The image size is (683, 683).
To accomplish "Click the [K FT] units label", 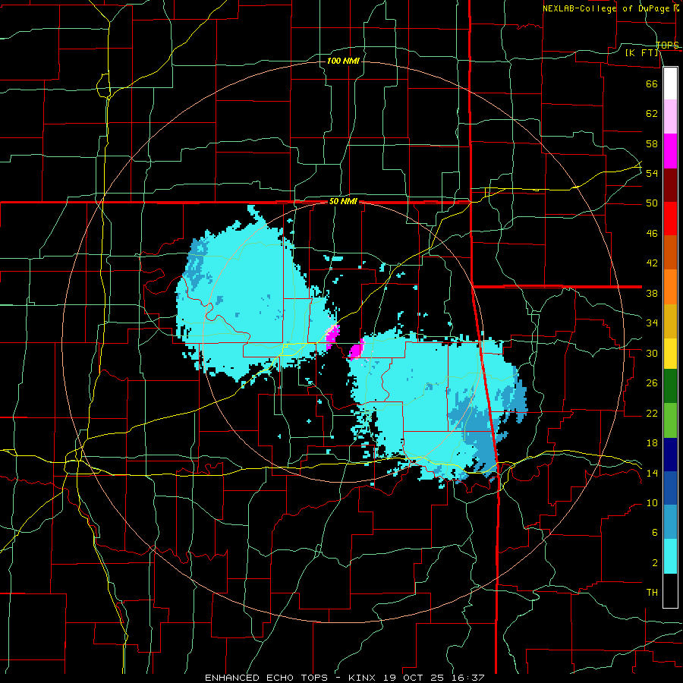I will tap(643, 52).
